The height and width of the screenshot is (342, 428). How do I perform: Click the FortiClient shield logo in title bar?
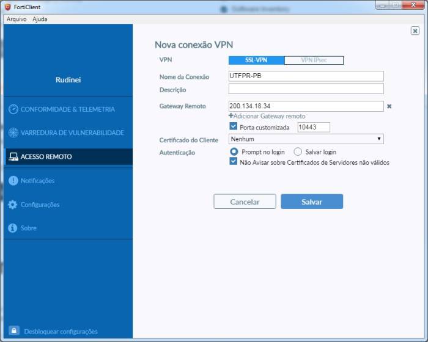point(7,7)
